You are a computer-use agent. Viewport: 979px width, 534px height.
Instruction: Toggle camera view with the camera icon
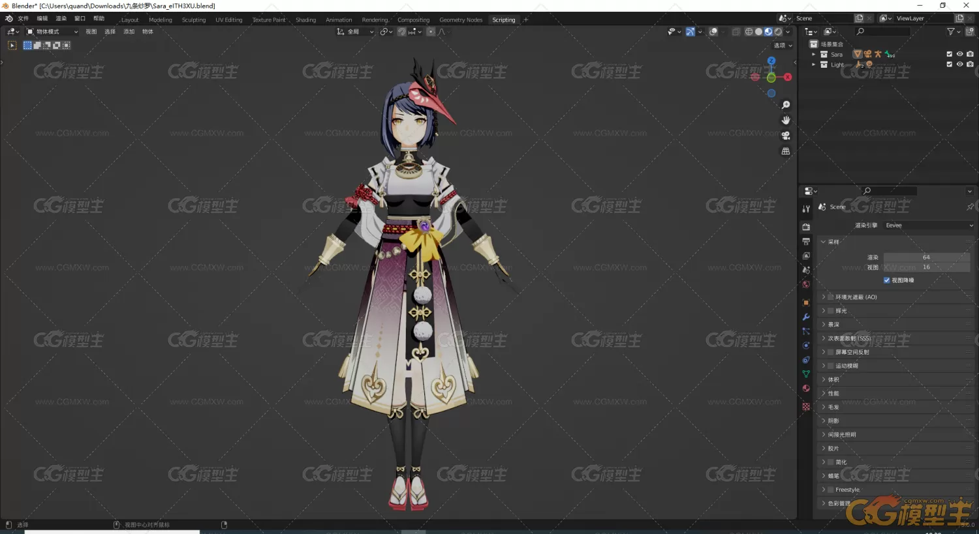tap(786, 136)
